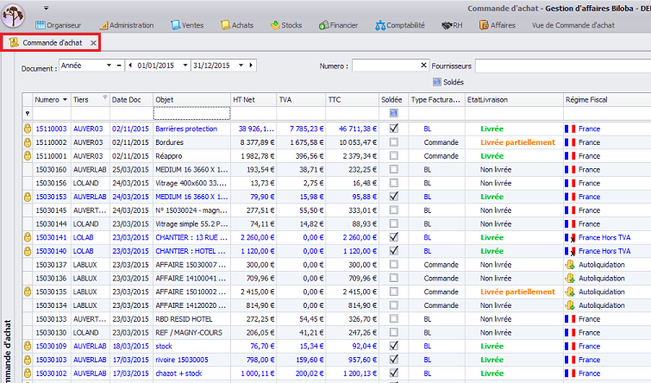Click lock icon of order 15030141
The height and width of the screenshot is (383, 651).
point(28,237)
